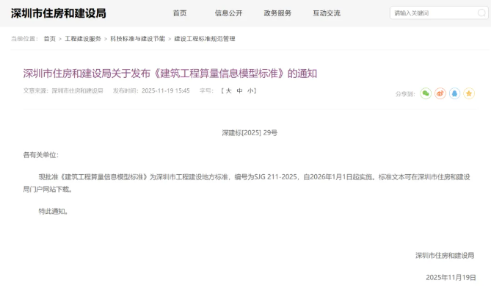Open 工程建设服务 breadcrumb link

click(x=83, y=38)
